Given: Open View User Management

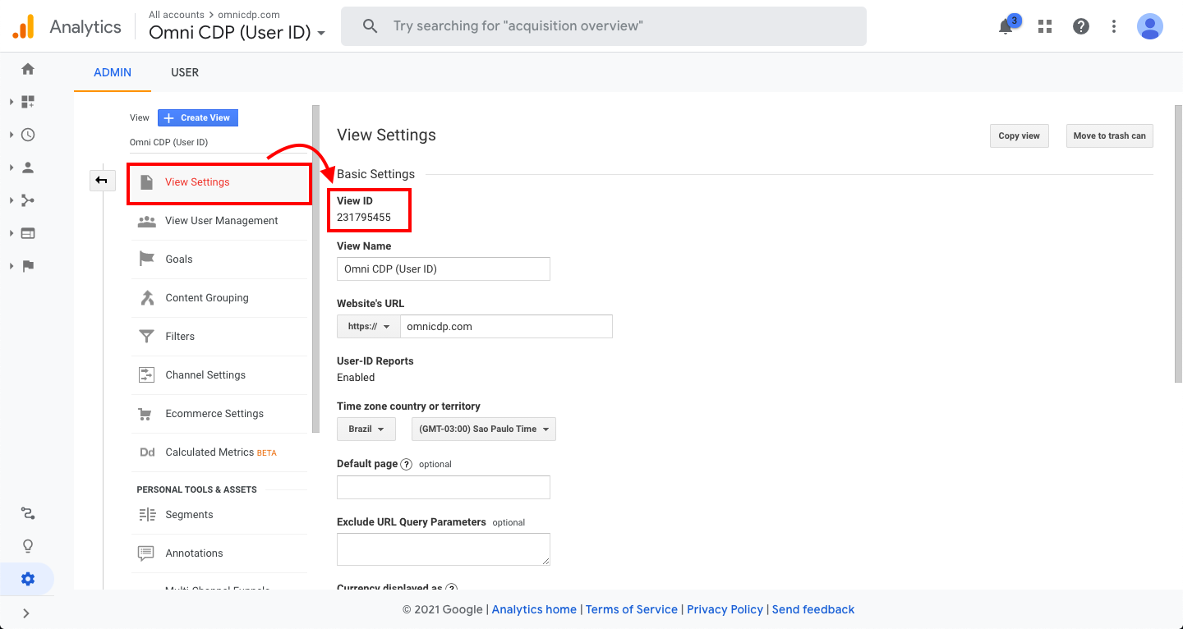Looking at the screenshot, I should point(219,221).
